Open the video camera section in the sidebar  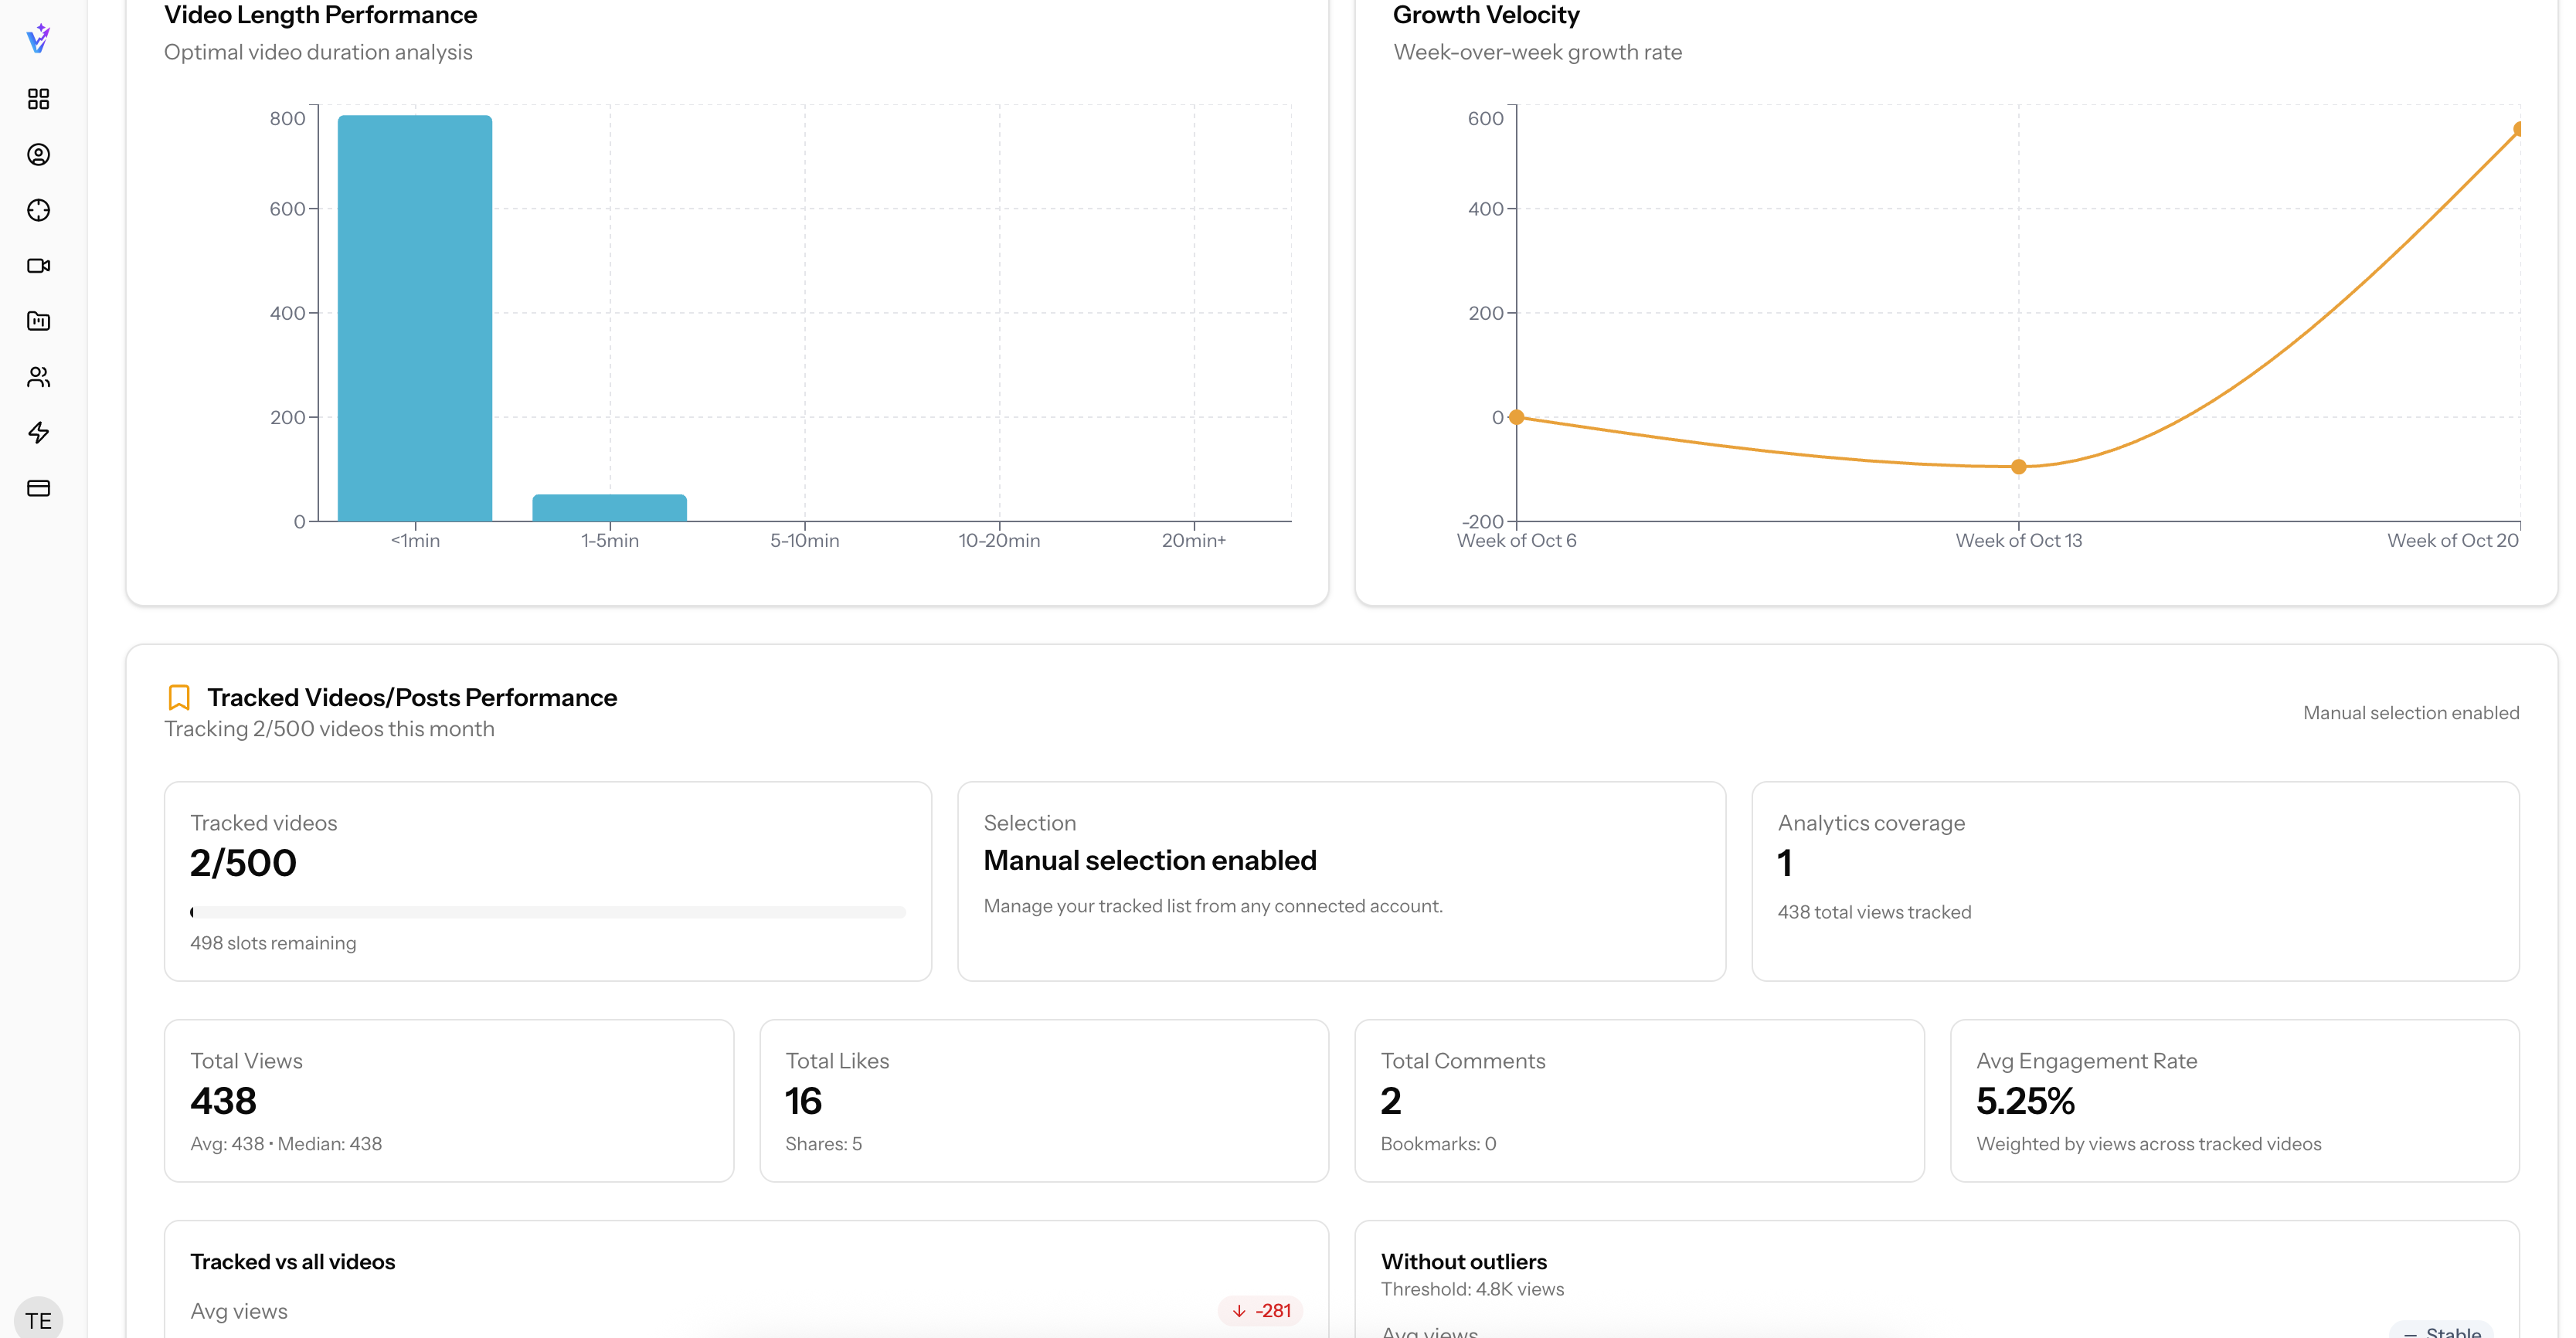tap(38, 265)
